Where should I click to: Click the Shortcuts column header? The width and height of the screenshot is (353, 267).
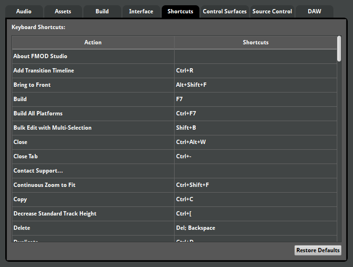click(x=256, y=42)
